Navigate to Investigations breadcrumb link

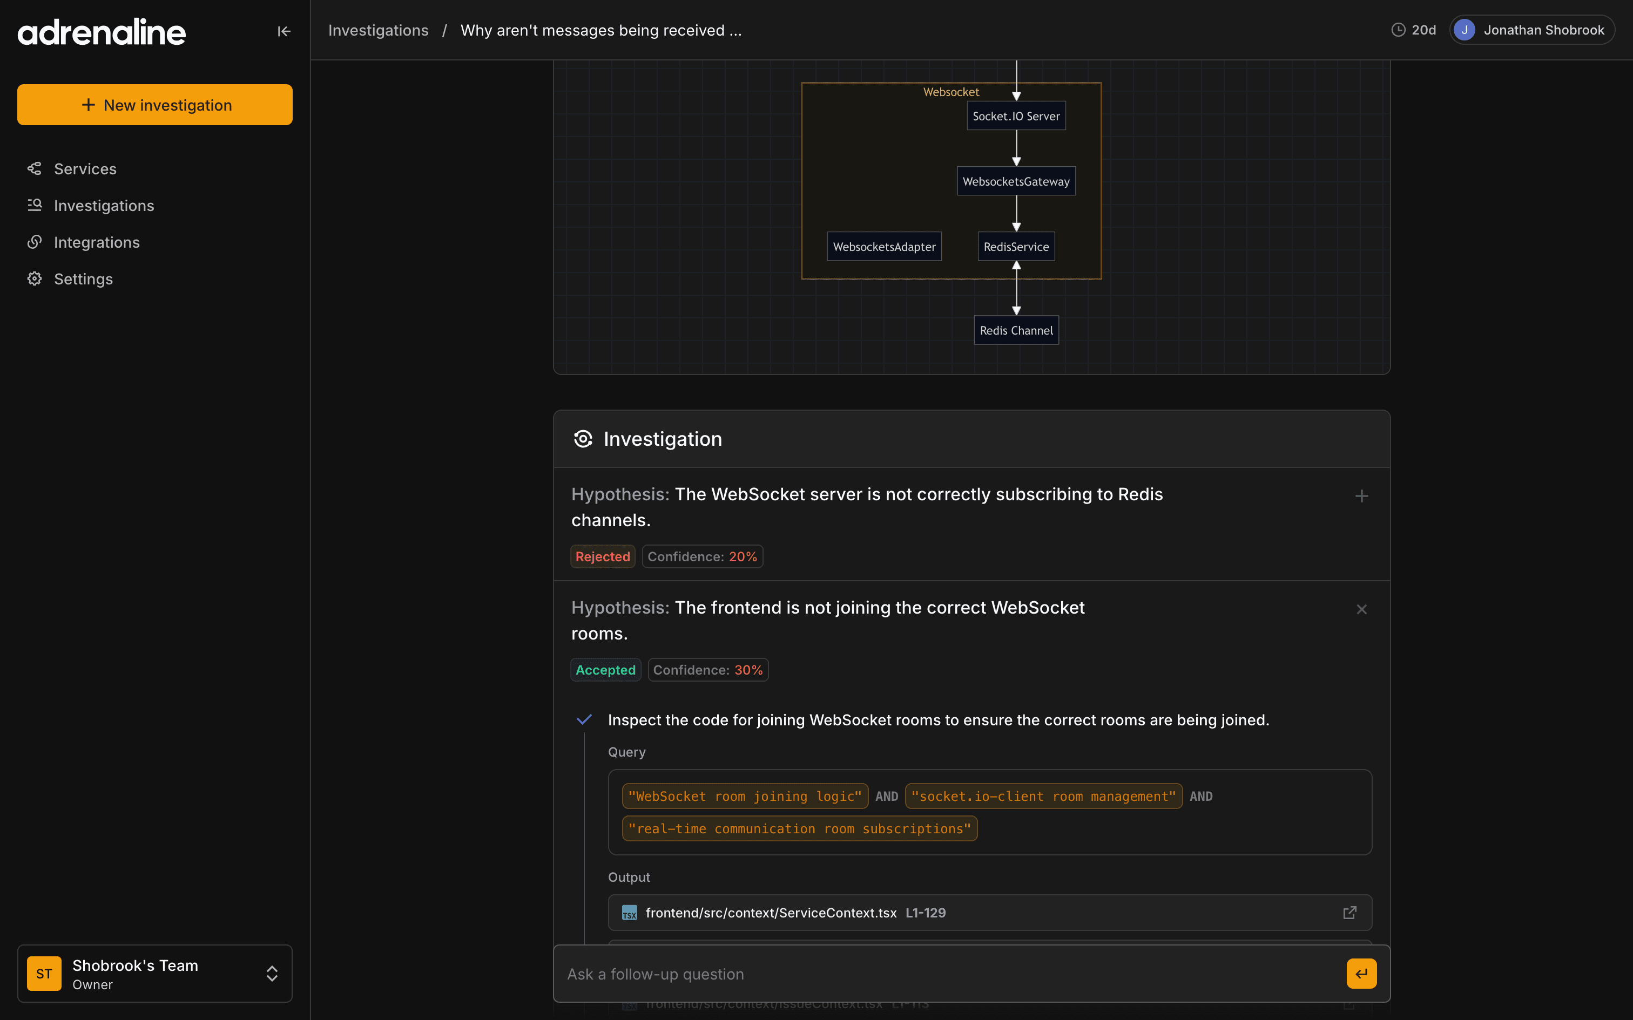[378, 30]
